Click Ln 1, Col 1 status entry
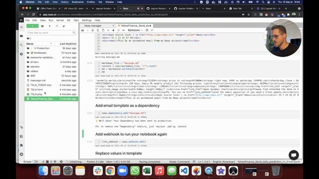319x179 pixels. click(204, 162)
